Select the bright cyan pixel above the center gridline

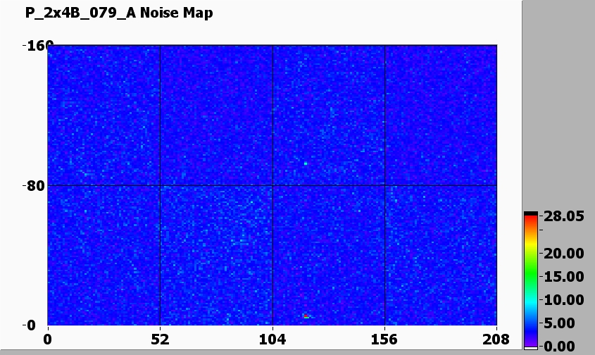(306, 163)
